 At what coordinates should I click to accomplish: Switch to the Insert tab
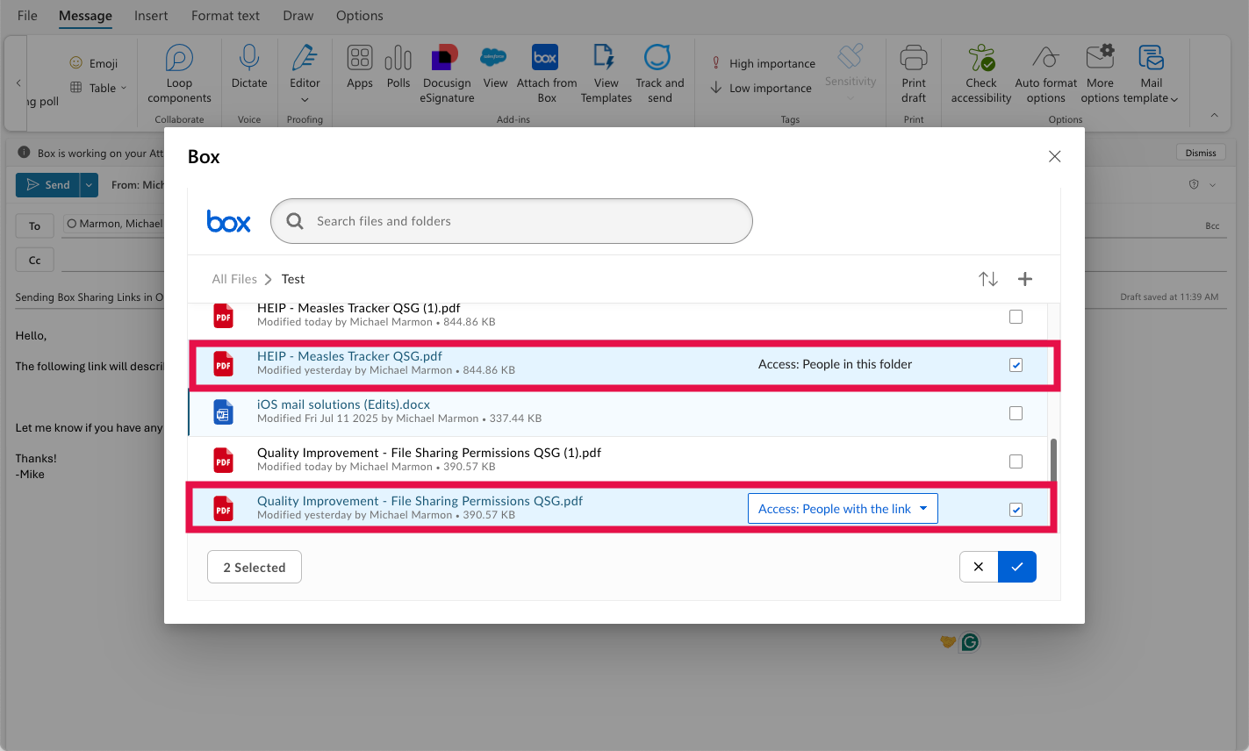point(151,16)
